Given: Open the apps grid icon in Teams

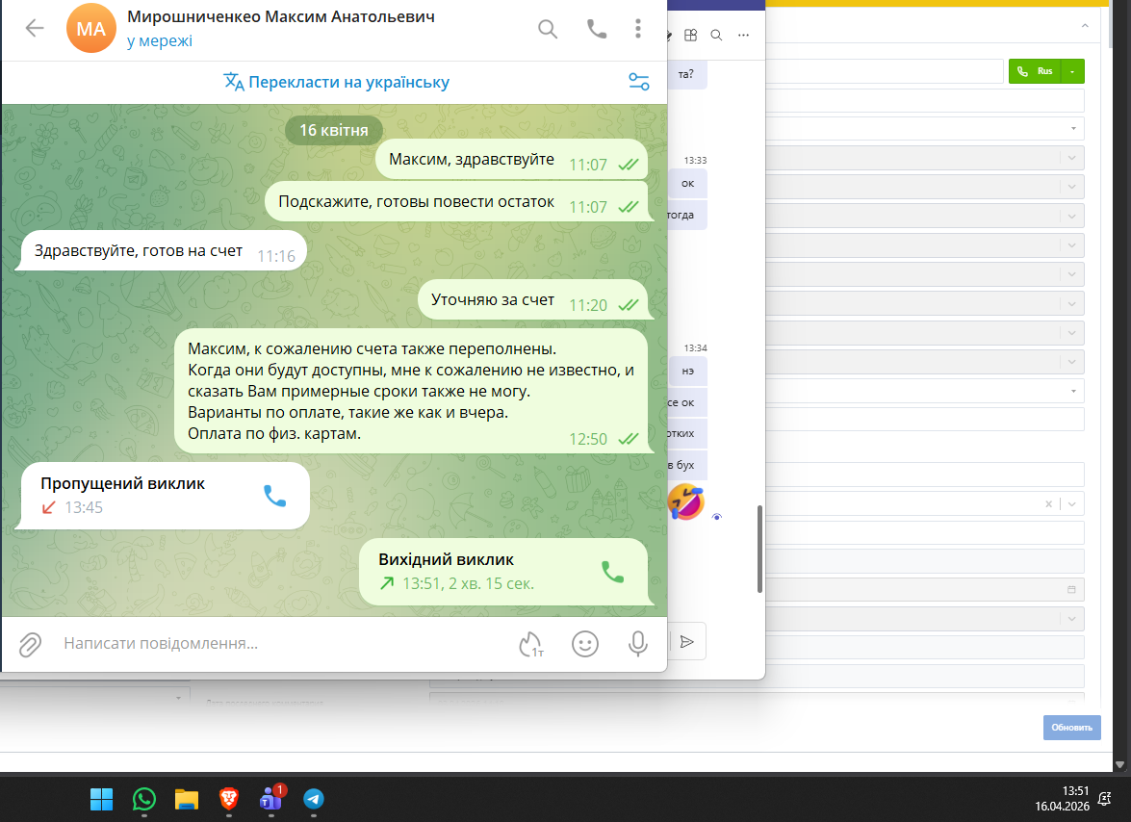Looking at the screenshot, I should (x=690, y=36).
